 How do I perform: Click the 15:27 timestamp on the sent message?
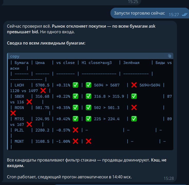click(174, 15)
